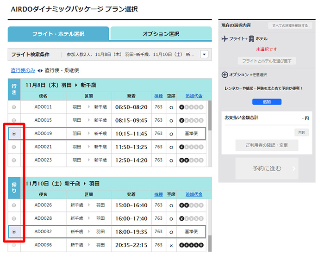324x260 pixels.
Task: Click the route arrow in ADO011 row
Action: tap(89, 107)
